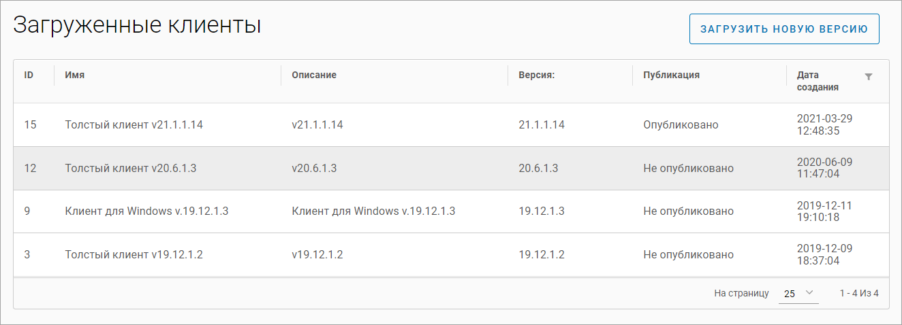Click Не опубликовано status for version 20.6.1.3
Image resolution: width=902 pixels, height=325 pixels.
pos(688,169)
